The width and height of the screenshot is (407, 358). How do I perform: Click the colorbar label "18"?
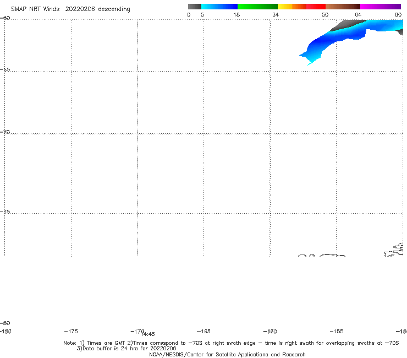pyautogui.click(x=237, y=15)
